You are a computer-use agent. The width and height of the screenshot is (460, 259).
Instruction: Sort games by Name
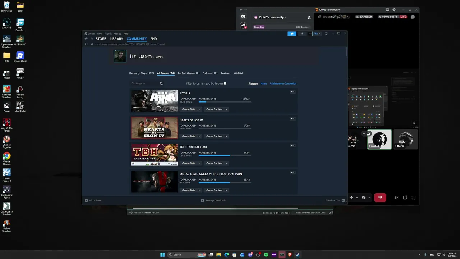(x=264, y=83)
